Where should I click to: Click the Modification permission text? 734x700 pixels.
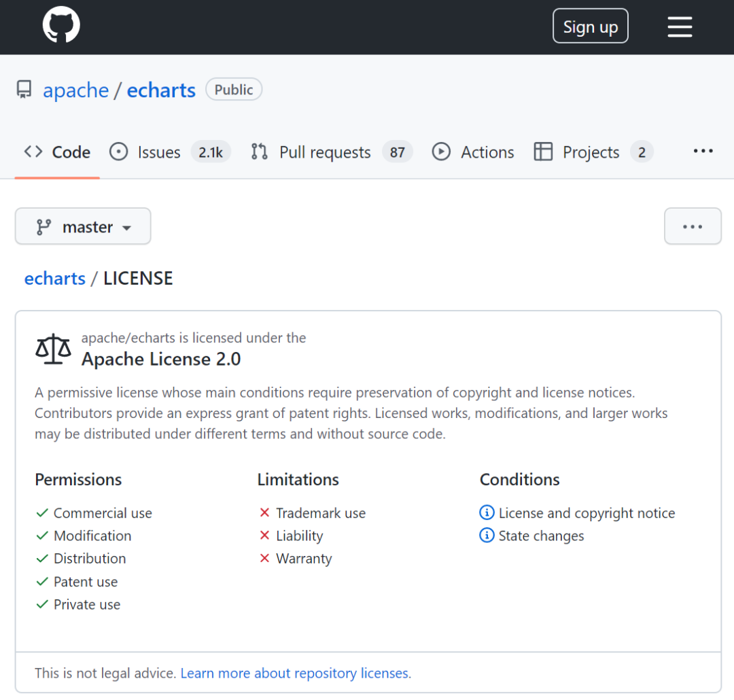click(92, 536)
